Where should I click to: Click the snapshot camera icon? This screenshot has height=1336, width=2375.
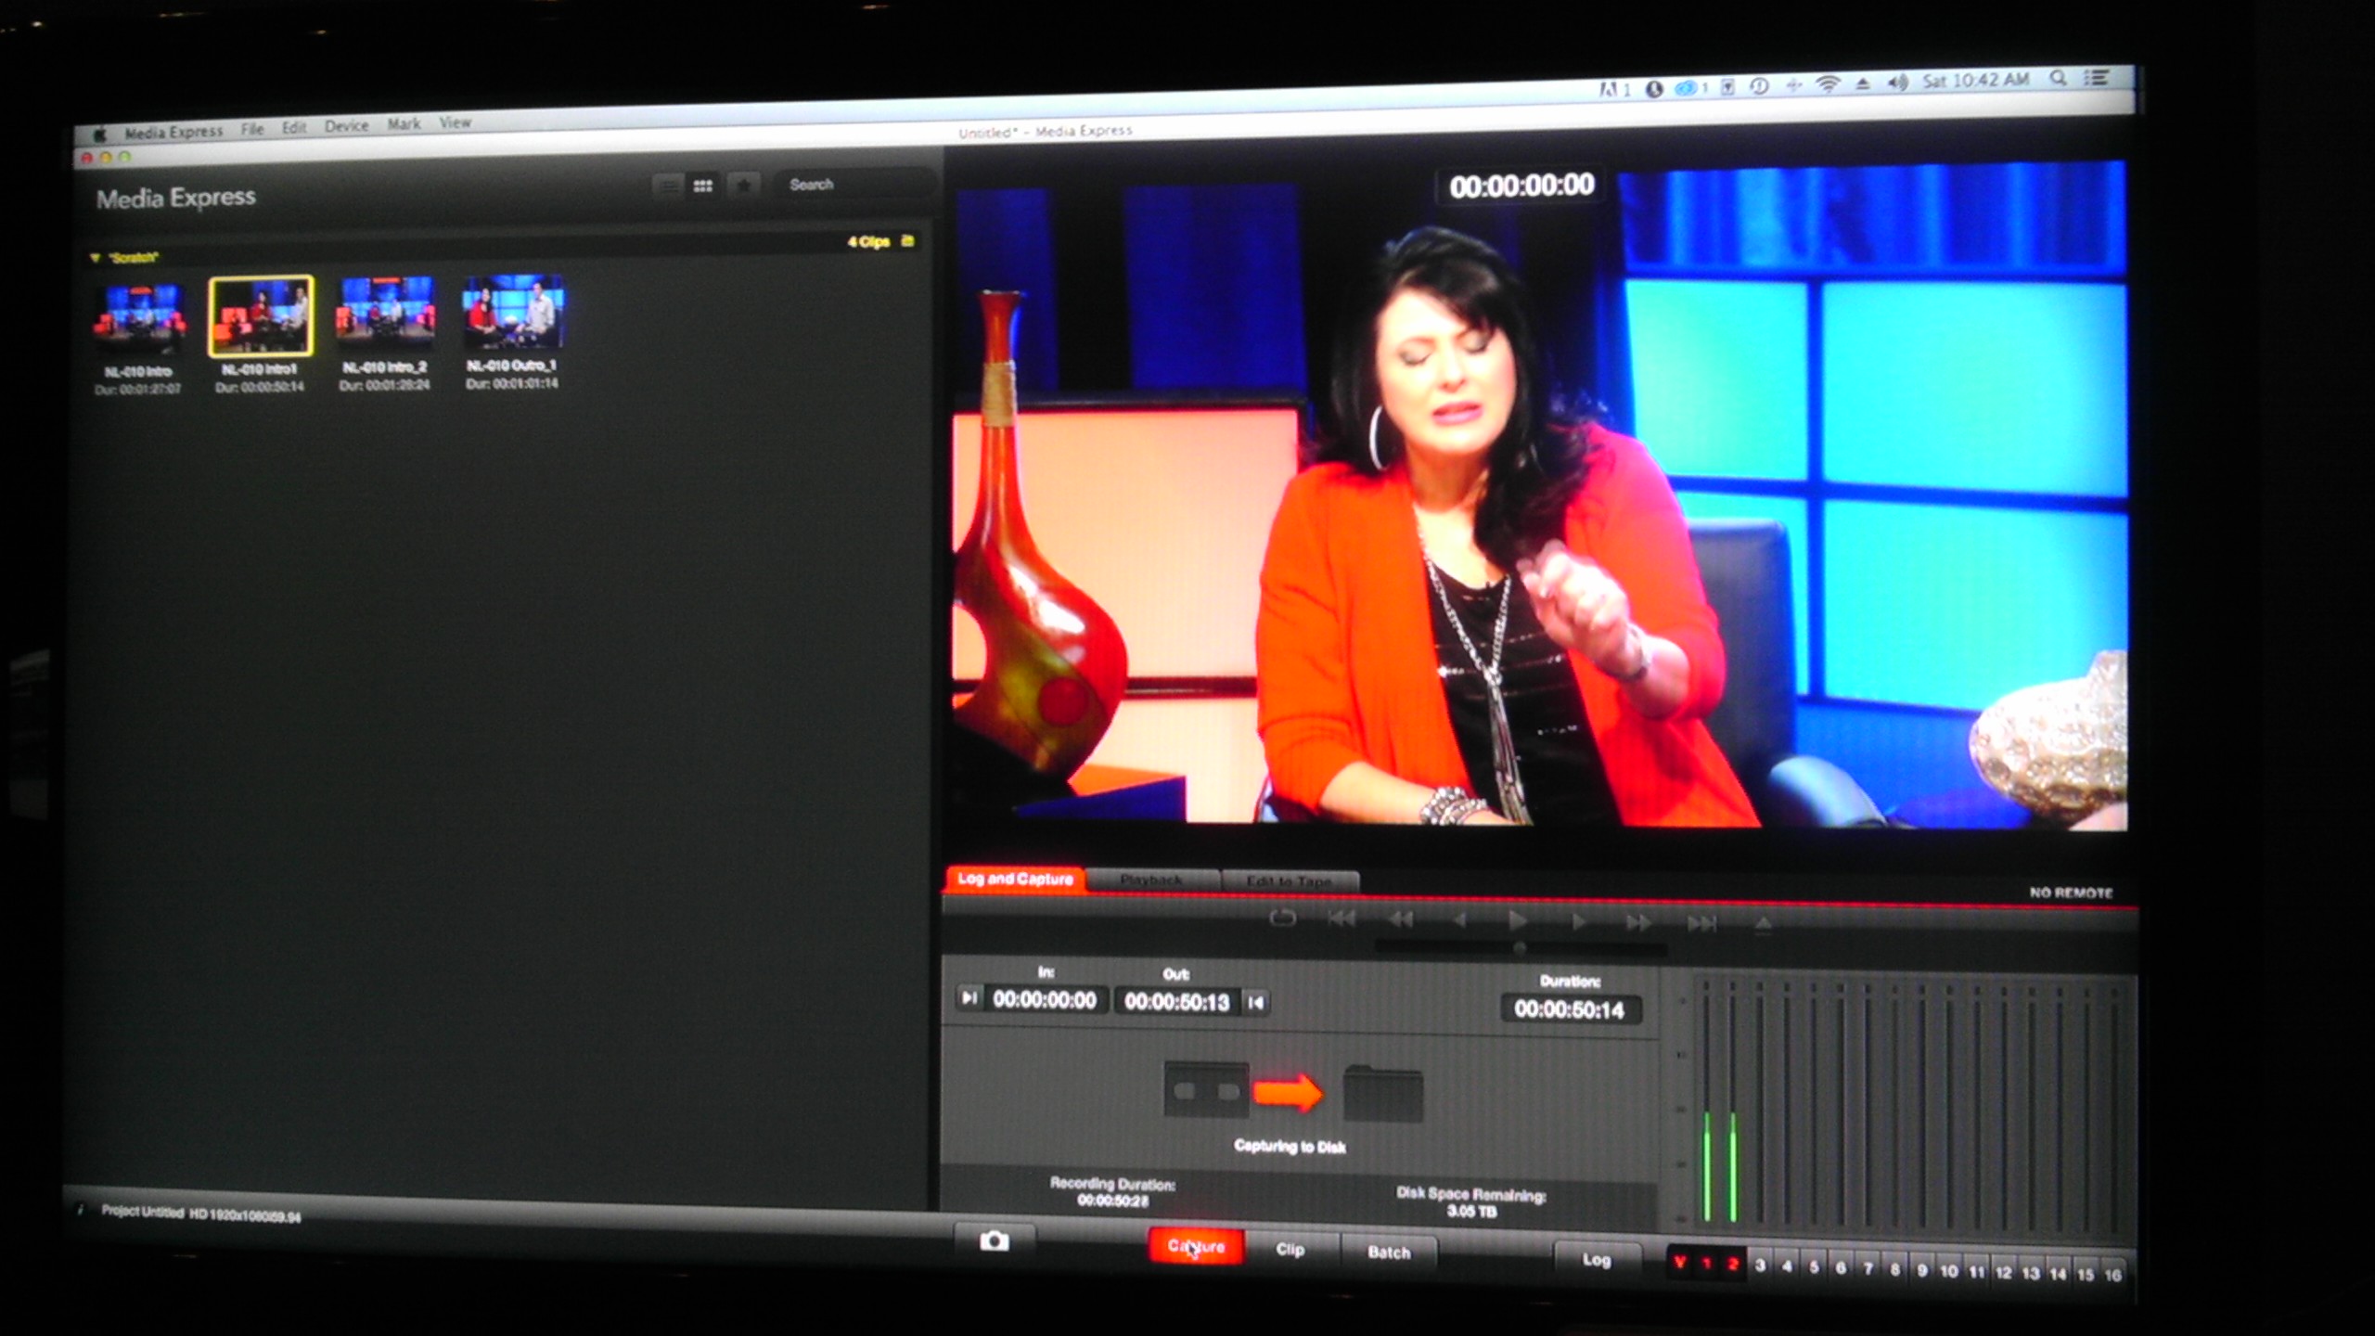pyautogui.click(x=994, y=1240)
